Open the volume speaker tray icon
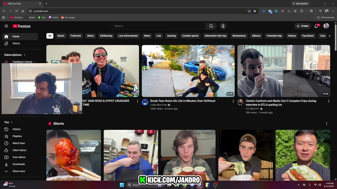This screenshot has width=337, height=189. pyautogui.click(x=320, y=185)
